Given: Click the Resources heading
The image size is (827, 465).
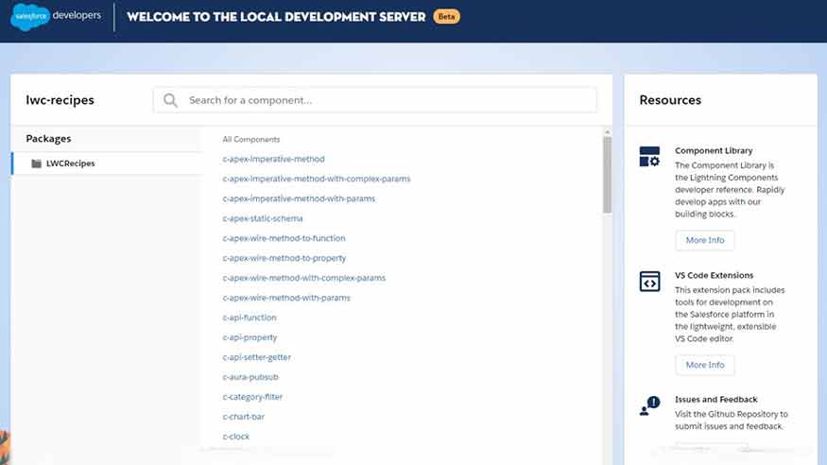Looking at the screenshot, I should 670,100.
